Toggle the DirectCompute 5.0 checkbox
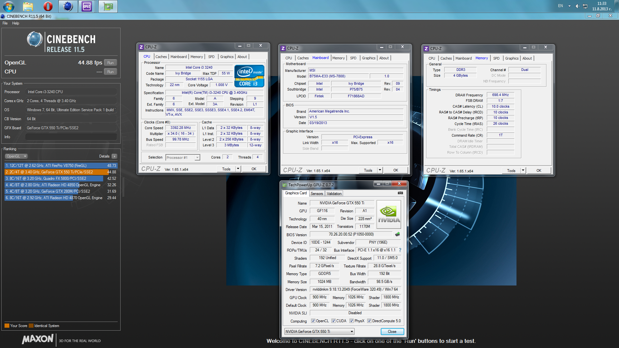Screen dimensions: 619x348 coord(369,321)
